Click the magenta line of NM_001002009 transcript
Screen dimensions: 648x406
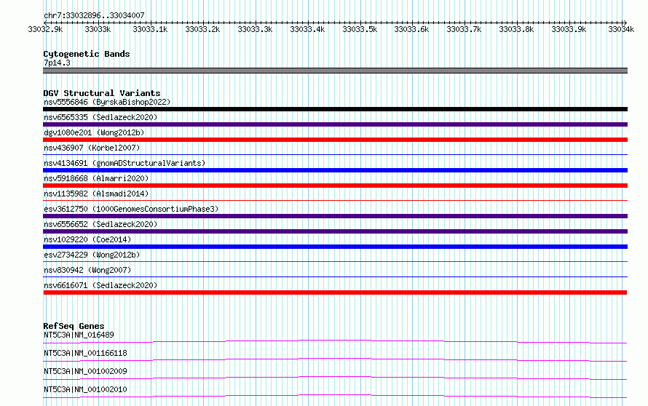(335, 378)
